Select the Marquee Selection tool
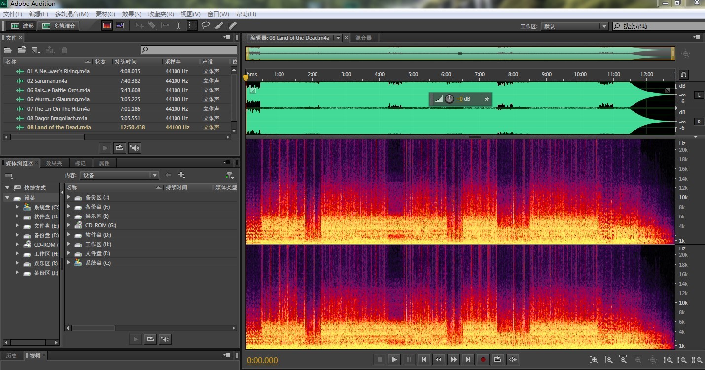The height and width of the screenshot is (370, 705). coord(192,26)
